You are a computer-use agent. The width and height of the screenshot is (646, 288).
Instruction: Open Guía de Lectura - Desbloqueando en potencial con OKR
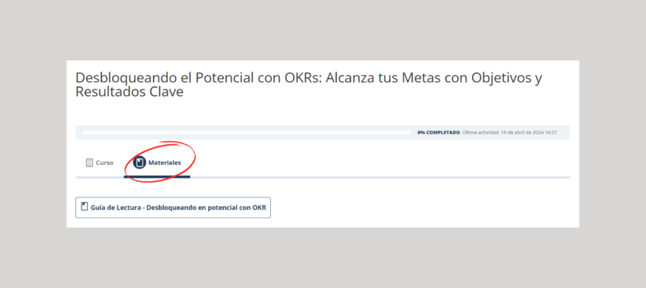pos(173,207)
